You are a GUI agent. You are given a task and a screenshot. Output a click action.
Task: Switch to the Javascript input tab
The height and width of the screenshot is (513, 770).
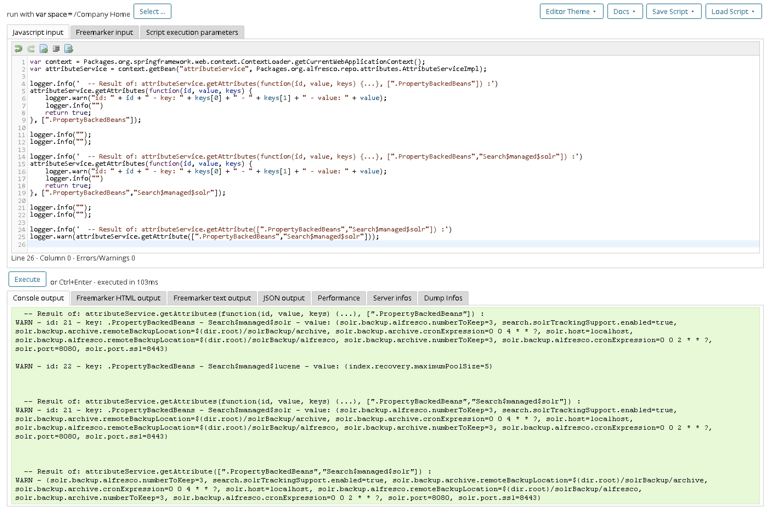tap(38, 32)
